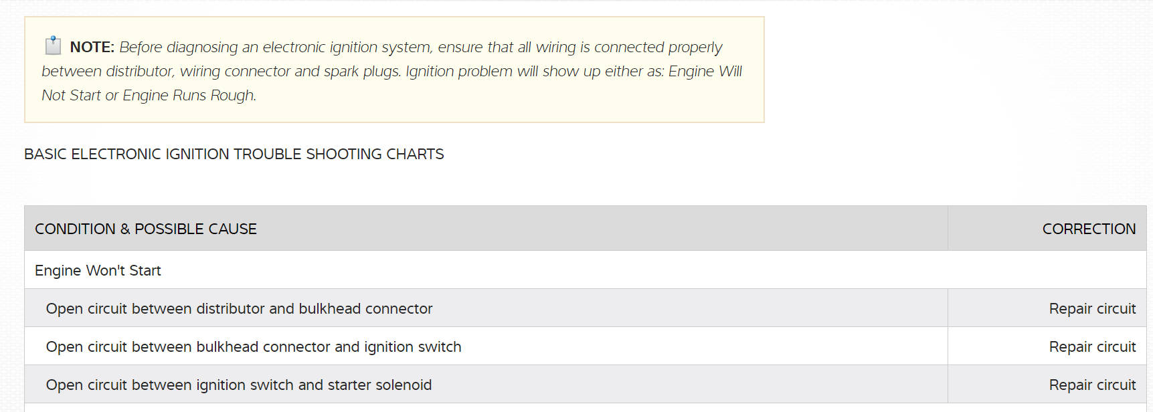
Task: Click the Condition & Possible Cause column header
Action: pyautogui.click(x=146, y=229)
